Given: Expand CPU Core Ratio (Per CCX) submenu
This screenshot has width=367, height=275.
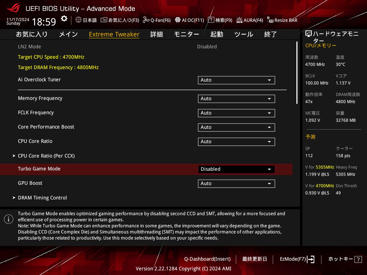Looking at the screenshot, I should (46, 156).
